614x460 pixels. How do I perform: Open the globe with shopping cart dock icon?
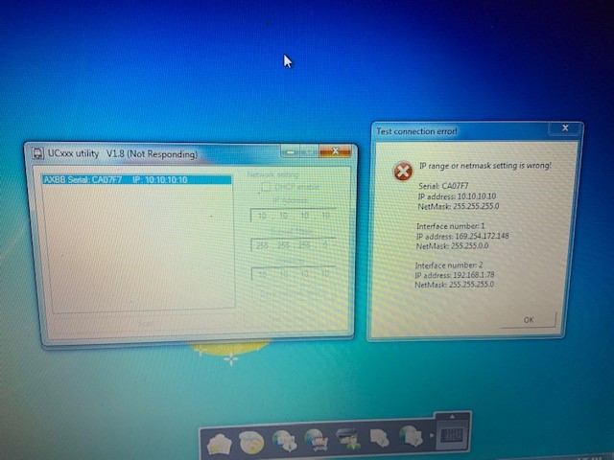click(316, 441)
